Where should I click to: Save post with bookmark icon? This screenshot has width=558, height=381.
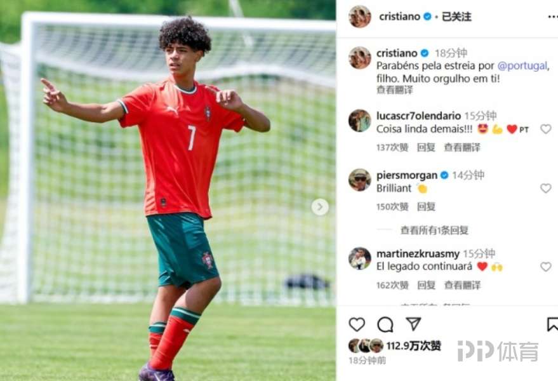(x=552, y=324)
